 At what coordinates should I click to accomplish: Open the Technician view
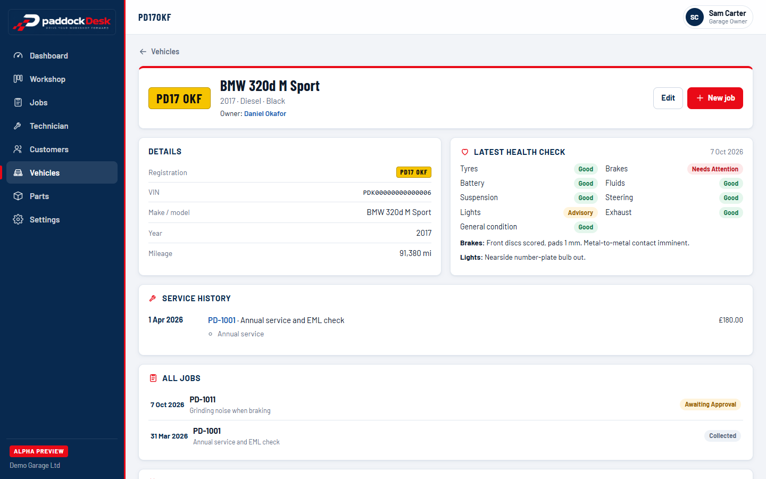(62, 126)
